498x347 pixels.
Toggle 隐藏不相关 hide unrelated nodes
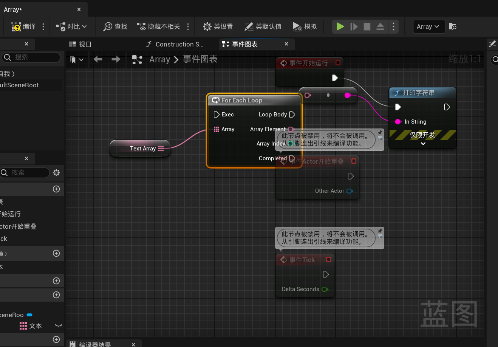(x=158, y=26)
